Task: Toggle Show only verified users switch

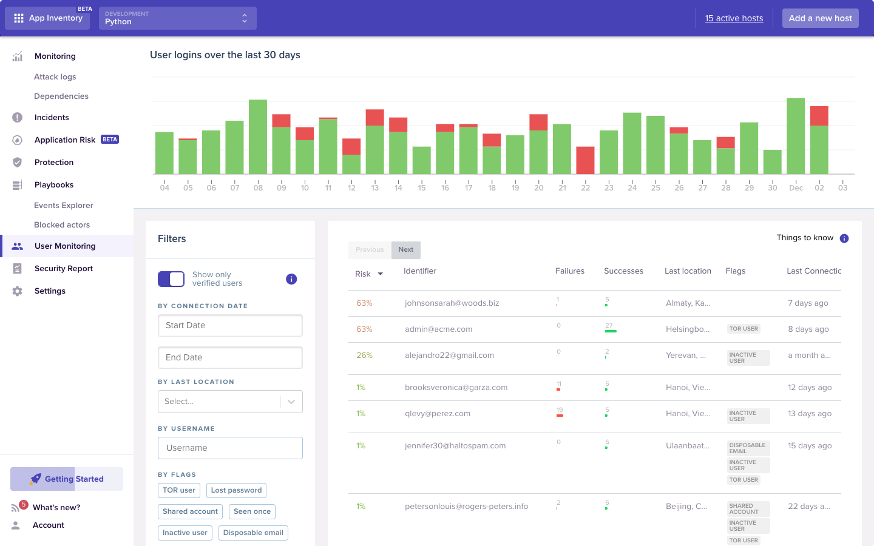Action: (171, 279)
